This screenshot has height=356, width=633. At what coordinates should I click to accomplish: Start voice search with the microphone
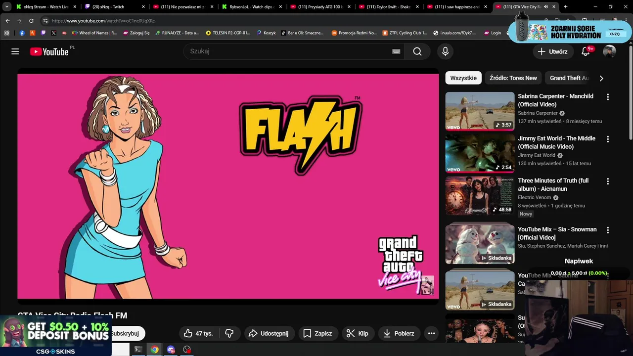click(x=445, y=51)
